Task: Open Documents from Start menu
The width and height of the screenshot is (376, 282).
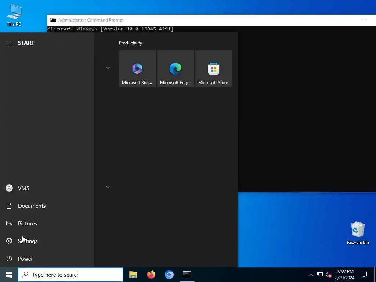Action: 47,206
